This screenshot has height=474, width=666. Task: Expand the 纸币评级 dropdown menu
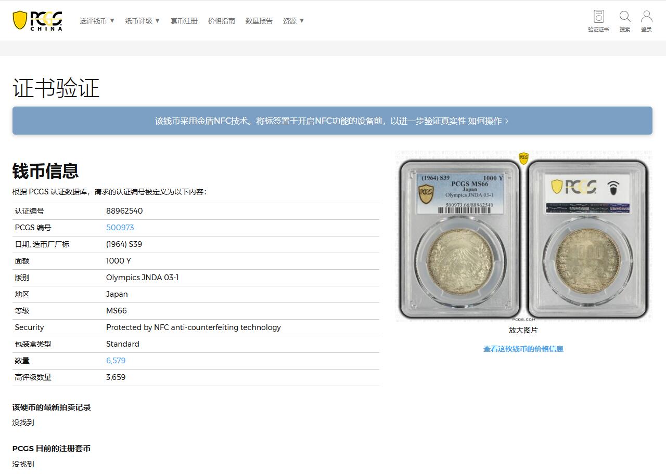pos(143,21)
